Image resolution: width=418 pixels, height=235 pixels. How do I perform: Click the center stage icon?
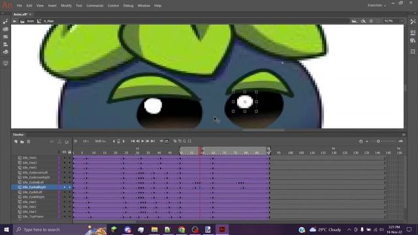click(x=371, y=21)
